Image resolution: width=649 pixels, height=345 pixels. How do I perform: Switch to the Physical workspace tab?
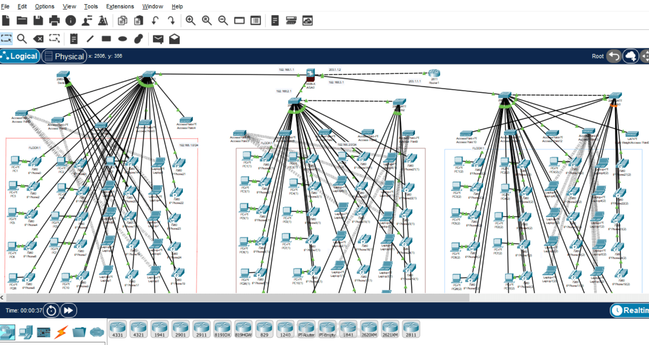64,56
